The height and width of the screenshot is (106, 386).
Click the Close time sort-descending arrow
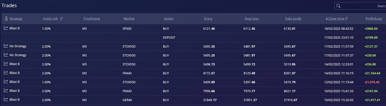pyautogui.click(x=327, y=19)
